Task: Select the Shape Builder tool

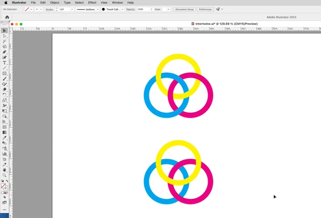Action: (5, 116)
